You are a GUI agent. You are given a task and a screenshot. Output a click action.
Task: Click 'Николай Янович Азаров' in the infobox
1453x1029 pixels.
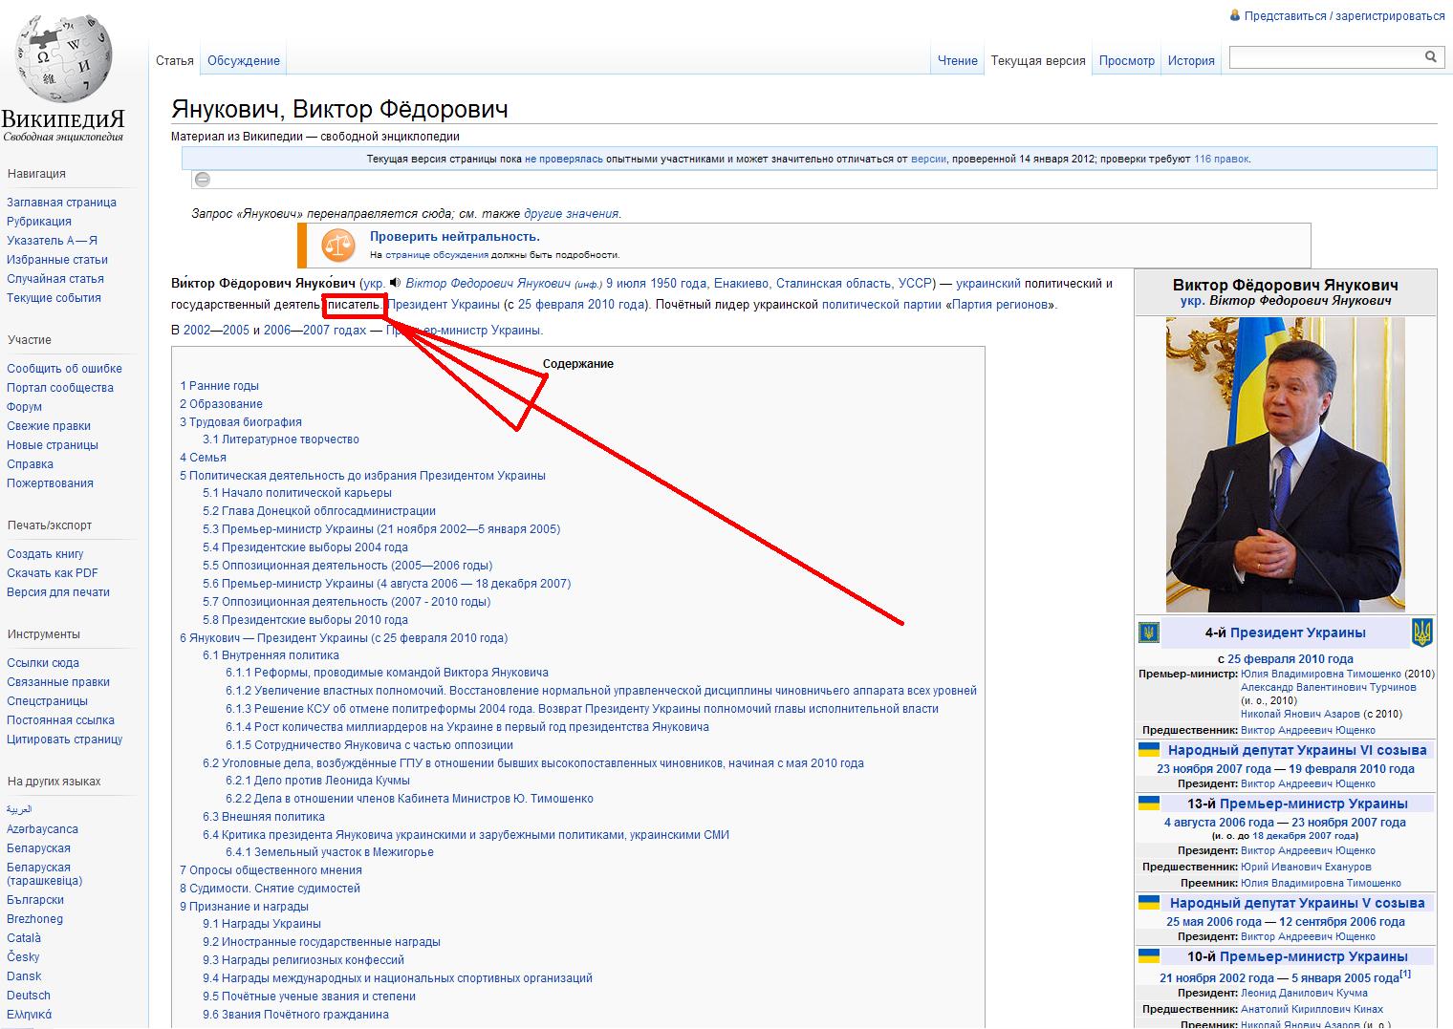click(1301, 714)
